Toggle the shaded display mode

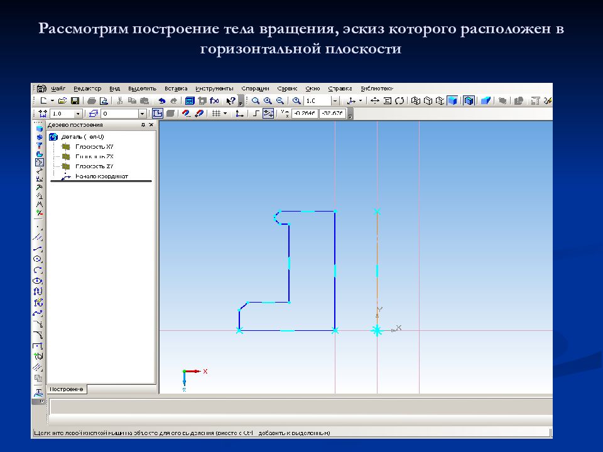[x=452, y=100]
